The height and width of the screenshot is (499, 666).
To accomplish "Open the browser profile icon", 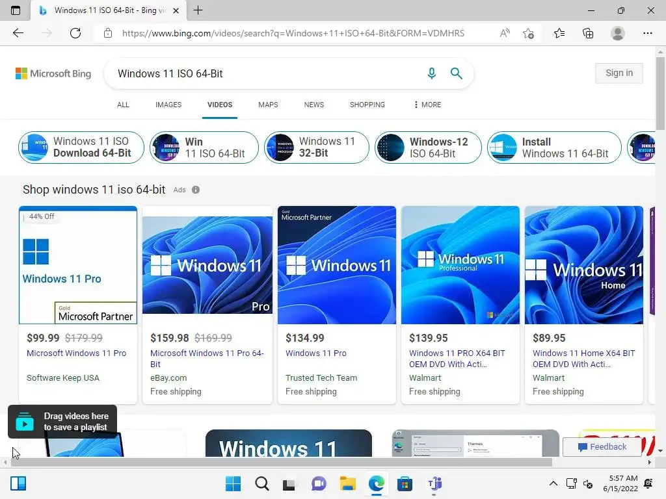I will coord(618,33).
